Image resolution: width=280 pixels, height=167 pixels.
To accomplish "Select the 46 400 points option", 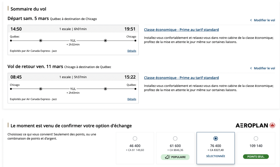I will [x=135, y=138].
